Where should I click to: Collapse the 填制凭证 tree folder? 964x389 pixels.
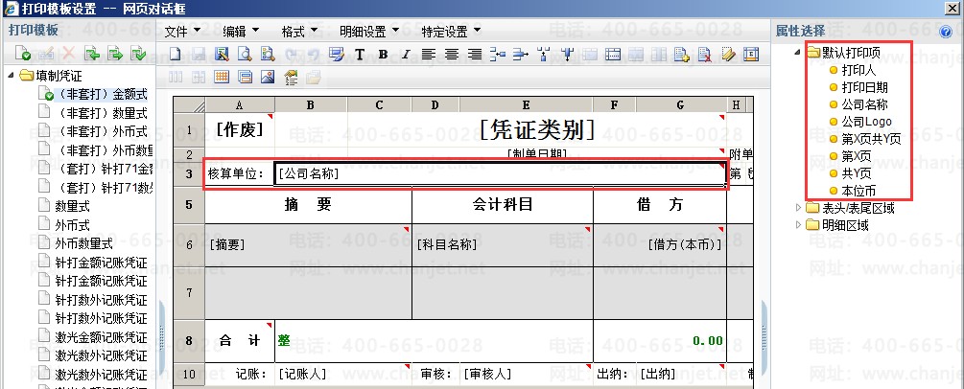coord(12,77)
